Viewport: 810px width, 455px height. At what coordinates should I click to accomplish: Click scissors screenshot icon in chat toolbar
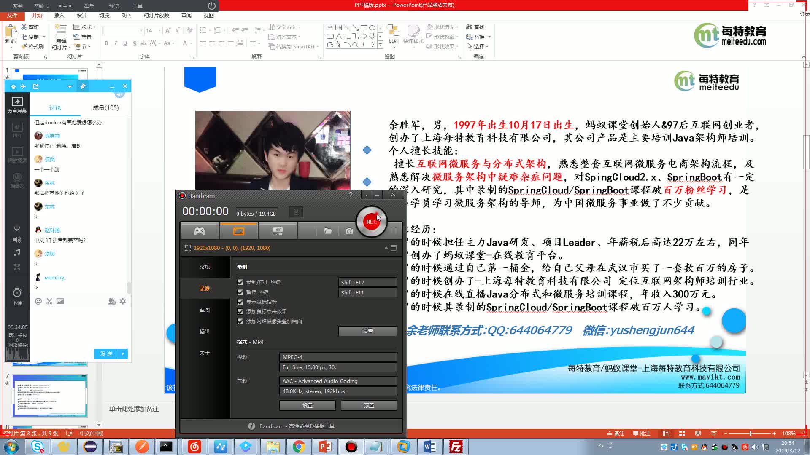click(49, 301)
